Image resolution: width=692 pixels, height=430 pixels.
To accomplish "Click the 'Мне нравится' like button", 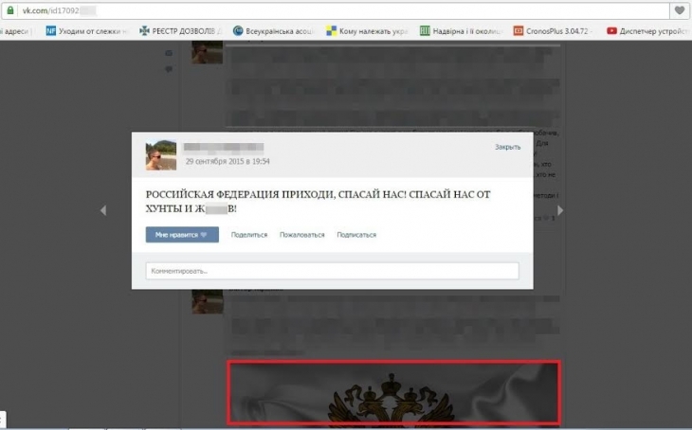I will tap(182, 235).
